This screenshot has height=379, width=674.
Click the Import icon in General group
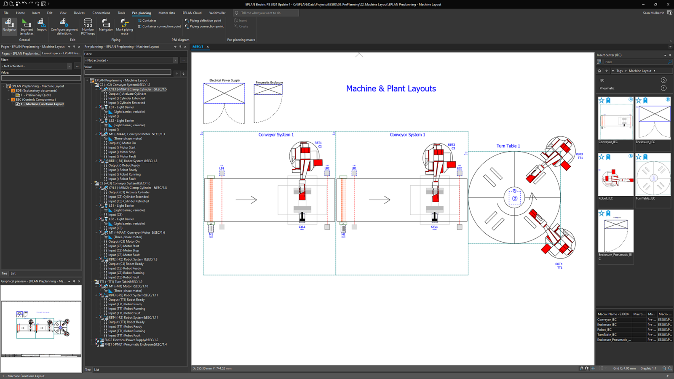pos(42,26)
